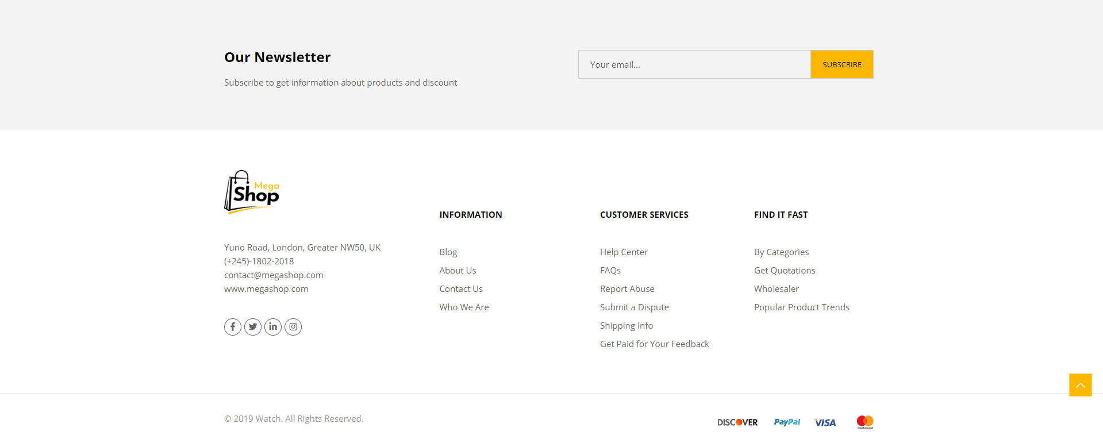The height and width of the screenshot is (435, 1103).
Task: Click the PayPal payment logo
Action: [787, 422]
